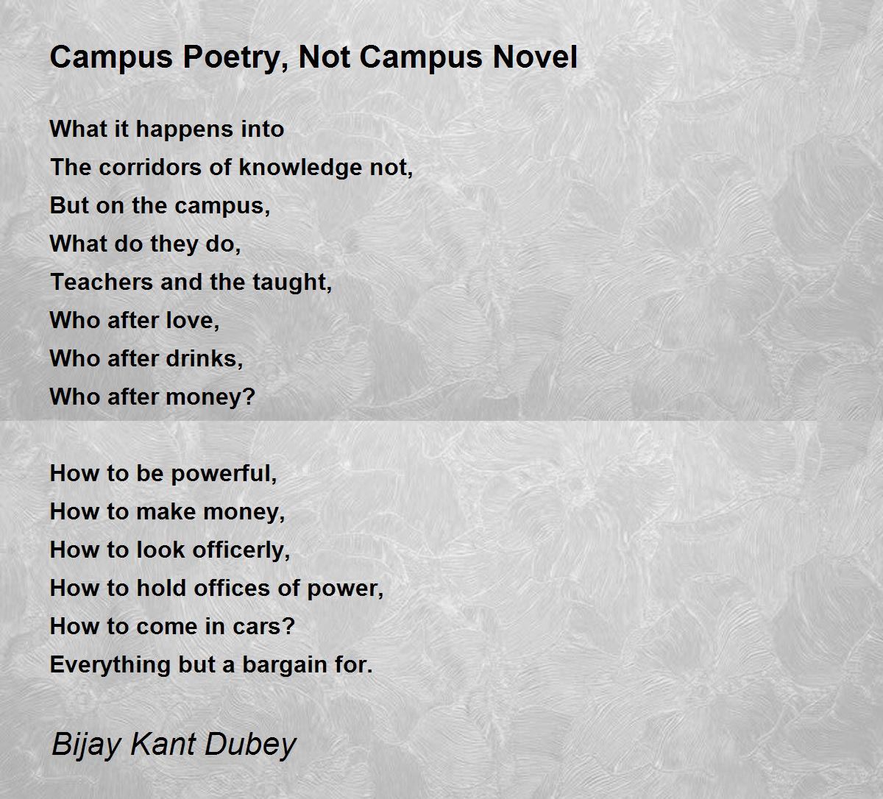Click the line 'How to hold offices of power,'
The height and width of the screenshot is (799, 883).
click(x=217, y=588)
